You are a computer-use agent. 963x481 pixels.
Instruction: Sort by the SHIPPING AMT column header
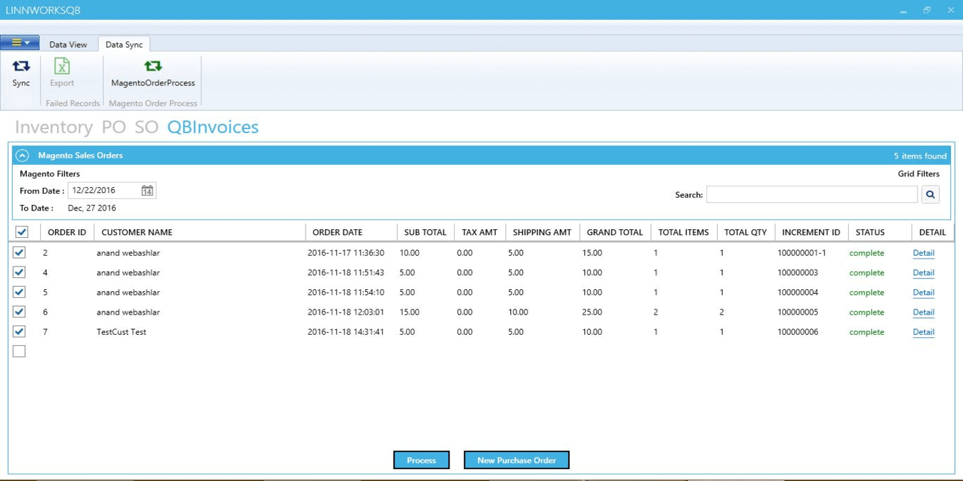[x=542, y=232]
